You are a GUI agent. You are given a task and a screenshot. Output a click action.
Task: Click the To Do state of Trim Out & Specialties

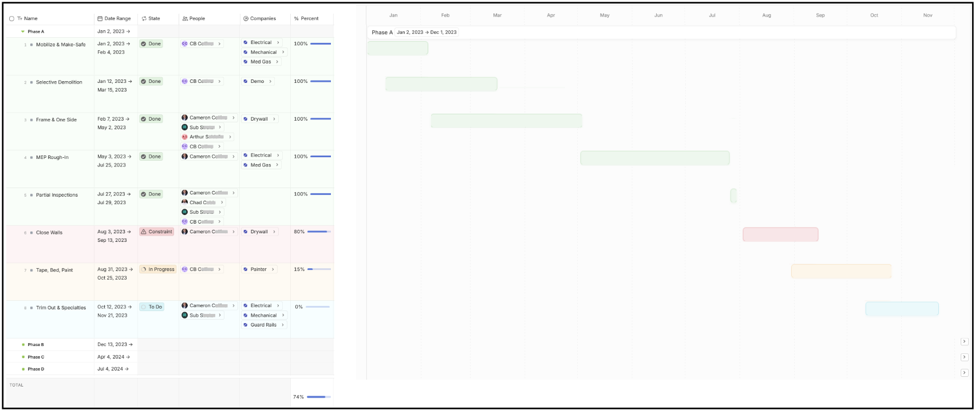pos(152,307)
